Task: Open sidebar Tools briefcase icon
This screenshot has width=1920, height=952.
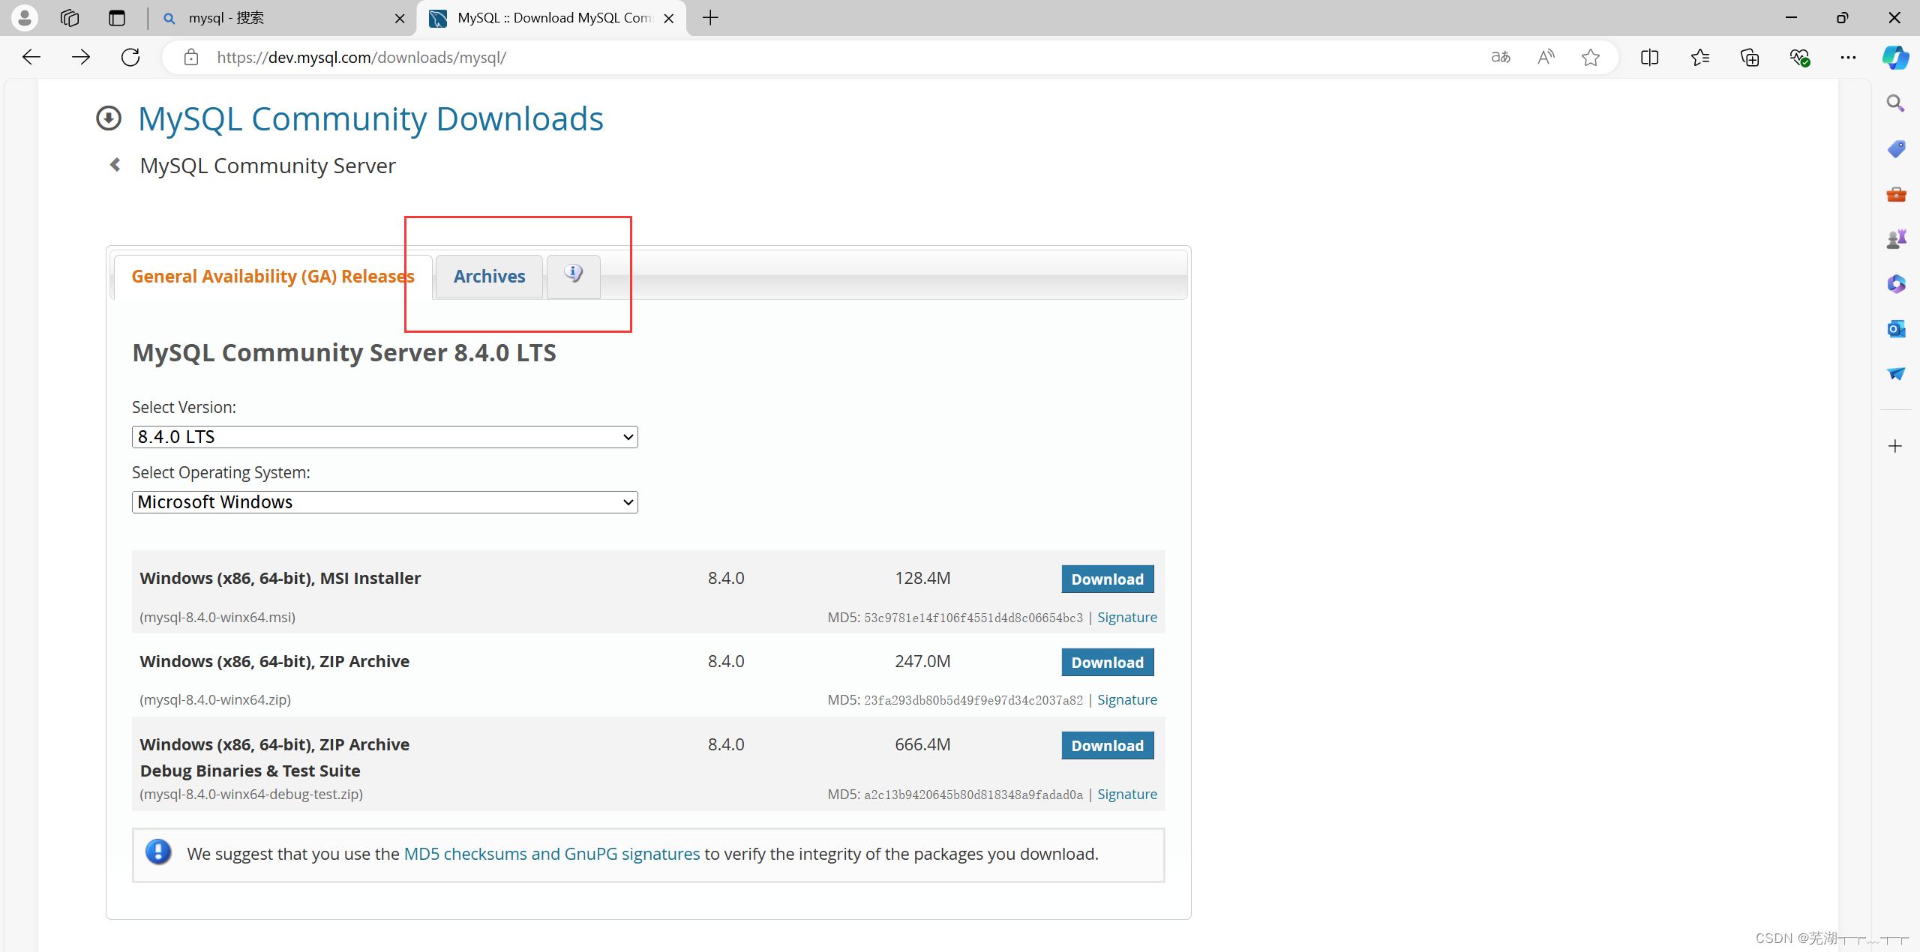Action: (1895, 194)
